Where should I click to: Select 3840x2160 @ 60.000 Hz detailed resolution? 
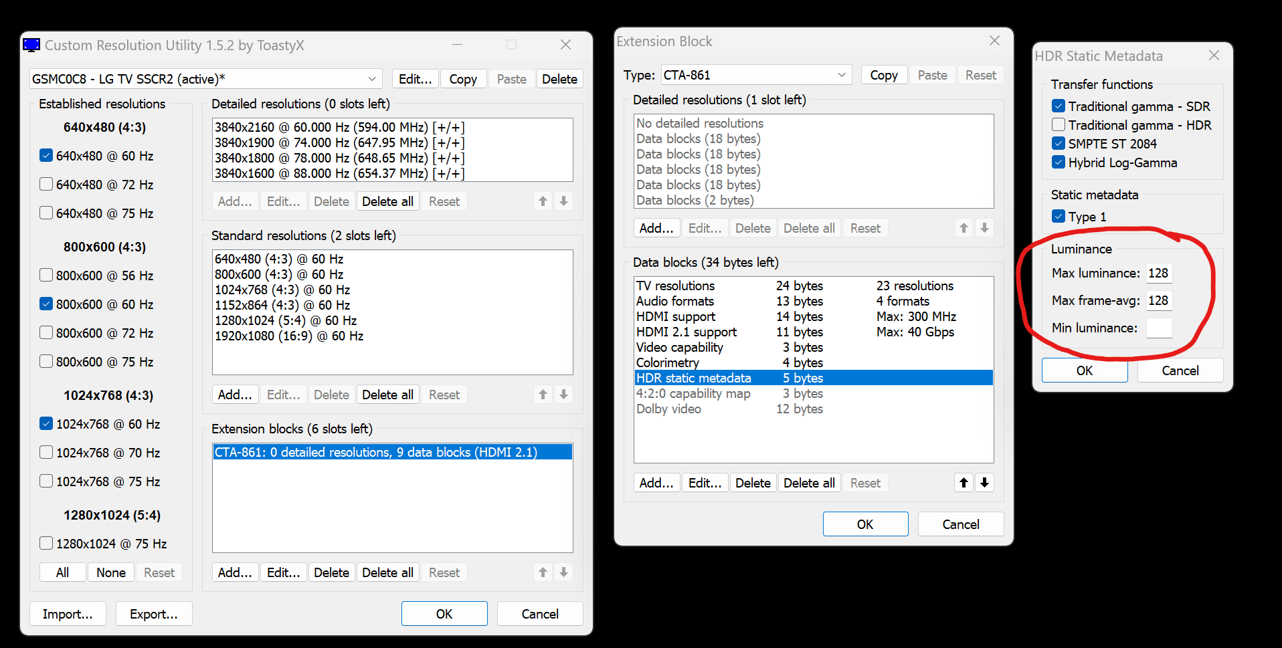392,127
